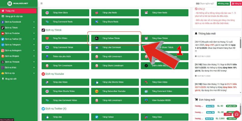242x121 pixels.
Task: Open Blog bài viết
Action: pos(18,79)
